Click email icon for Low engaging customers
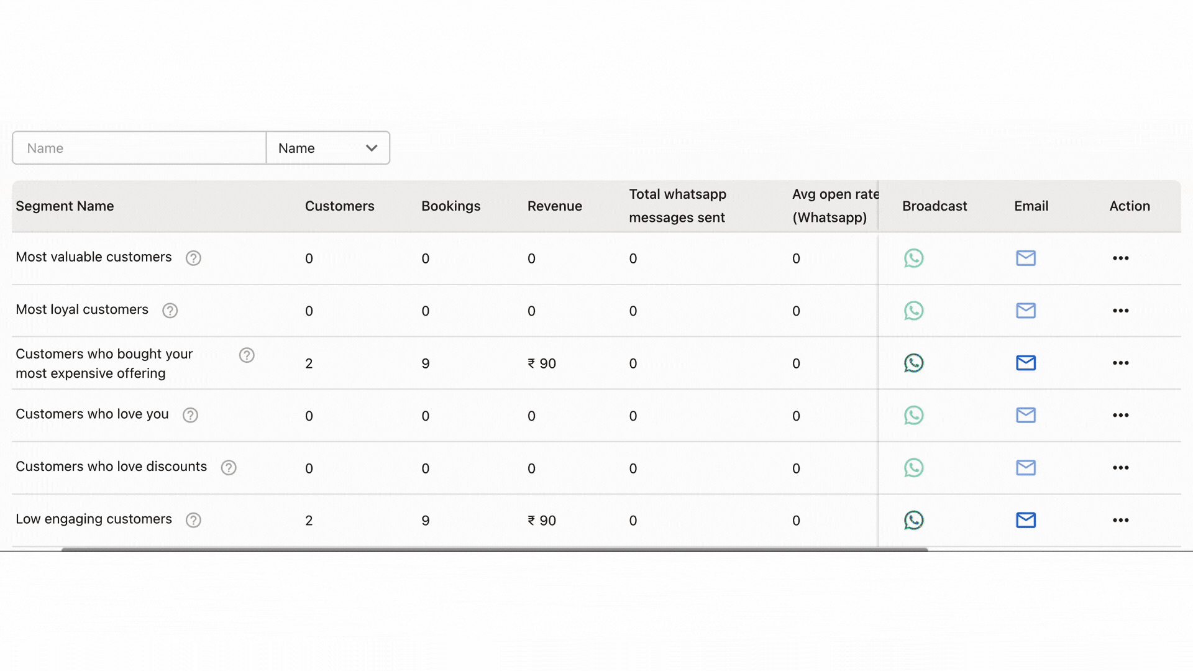Image resolution: width=1193 pixels, height=671 pixels. pos(1025,520)
